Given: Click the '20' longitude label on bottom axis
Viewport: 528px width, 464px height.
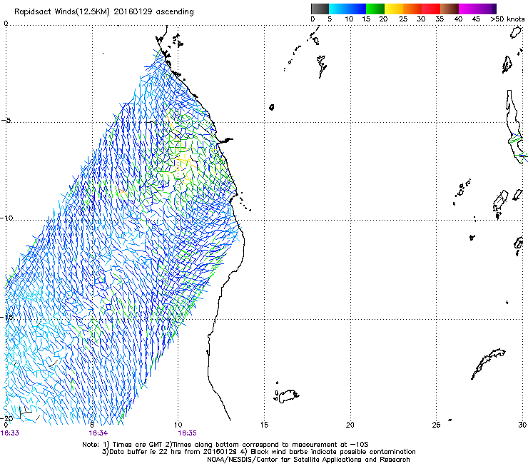Looking at the screenshot, I should pyautogui.click(x=350, y=425).
